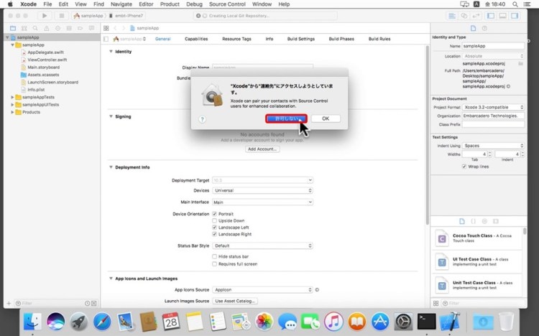
Task: Toggle Landscape Right checkbox
Action: point(214,234)
